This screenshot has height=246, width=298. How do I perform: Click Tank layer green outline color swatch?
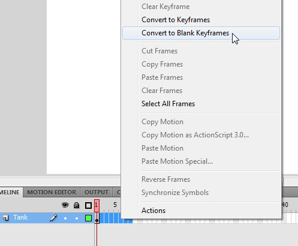[88, 218]
